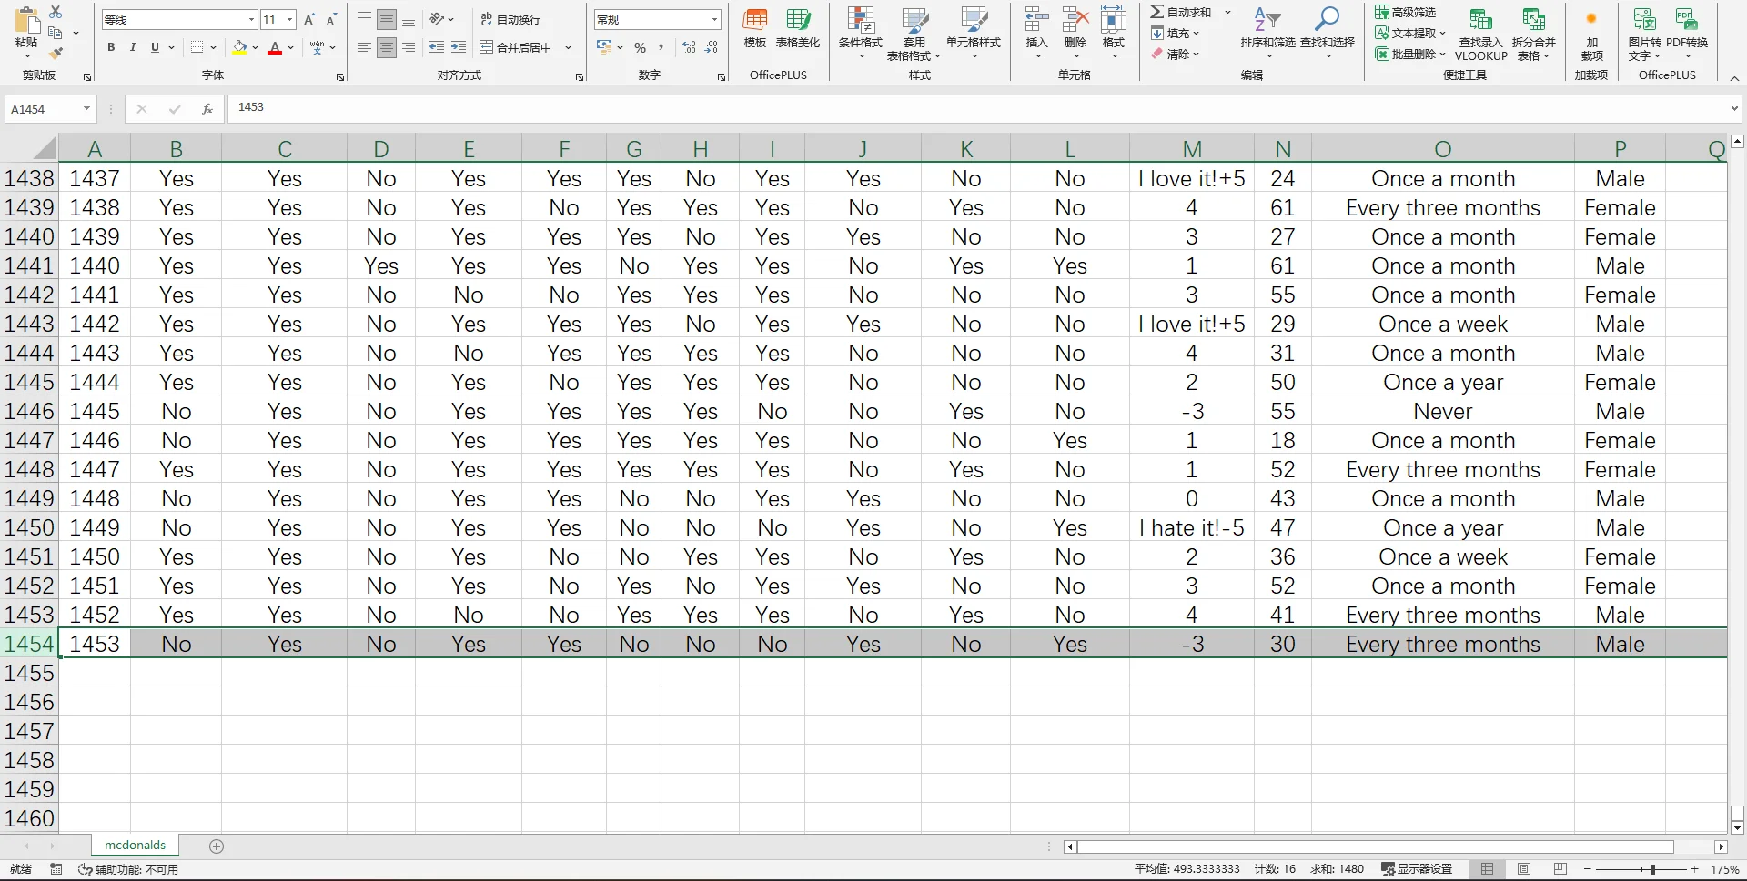
Task: Open the number format dropdown 常规
Action: [714, 19]
